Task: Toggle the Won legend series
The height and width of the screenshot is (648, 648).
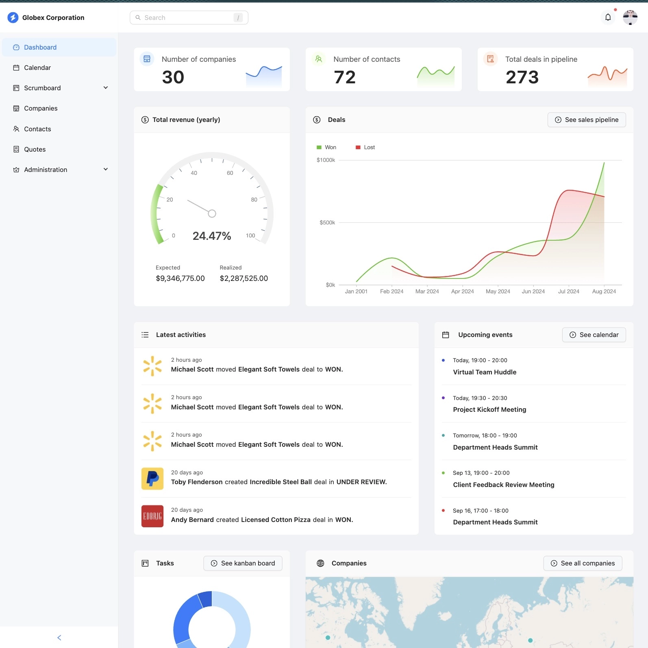Action: [x=326, y=147]
